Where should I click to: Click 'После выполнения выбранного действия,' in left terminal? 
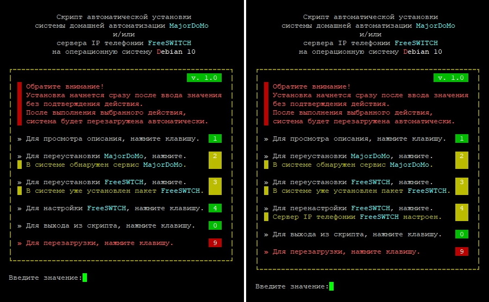106,112
